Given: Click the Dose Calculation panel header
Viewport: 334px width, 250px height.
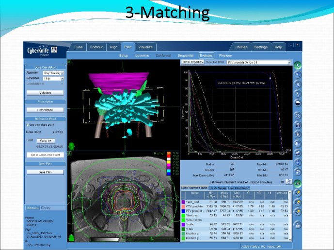Looking at the screenshot, I should pos(45,67).
